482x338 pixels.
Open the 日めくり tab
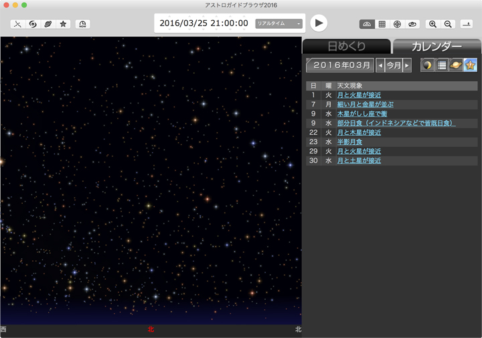346,46
